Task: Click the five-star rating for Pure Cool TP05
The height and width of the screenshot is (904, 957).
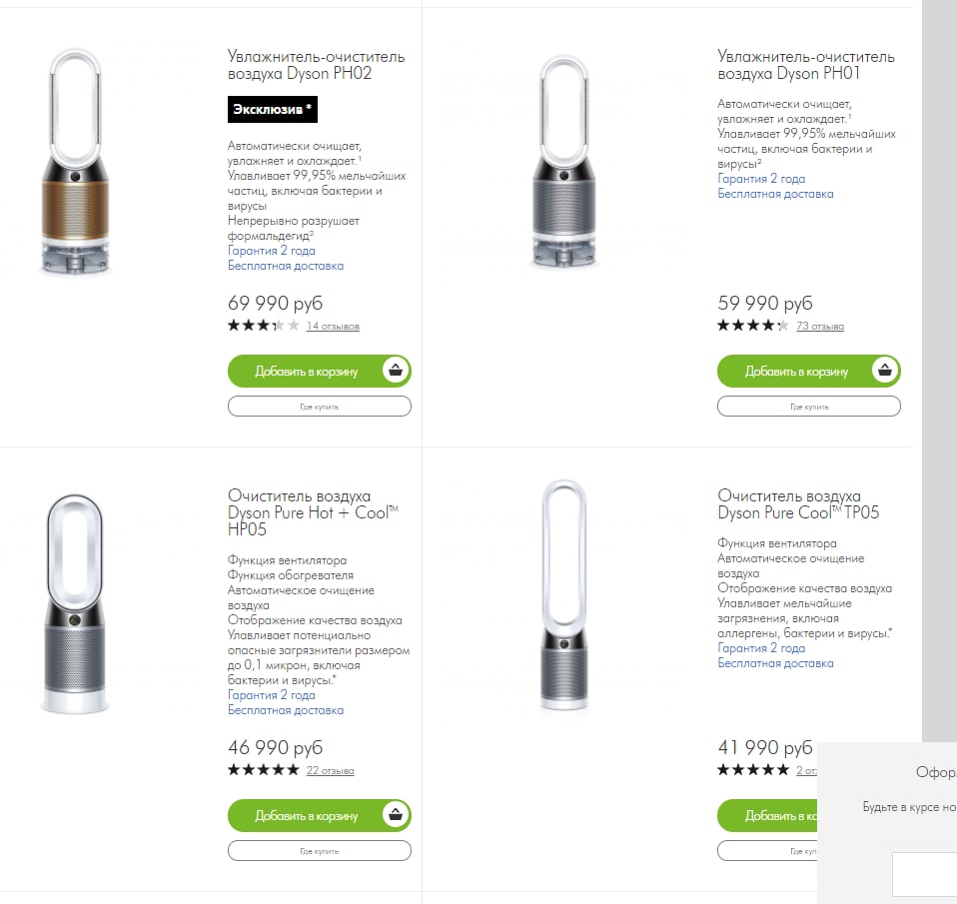Action: pyautogui.click(x=752, y=770)
